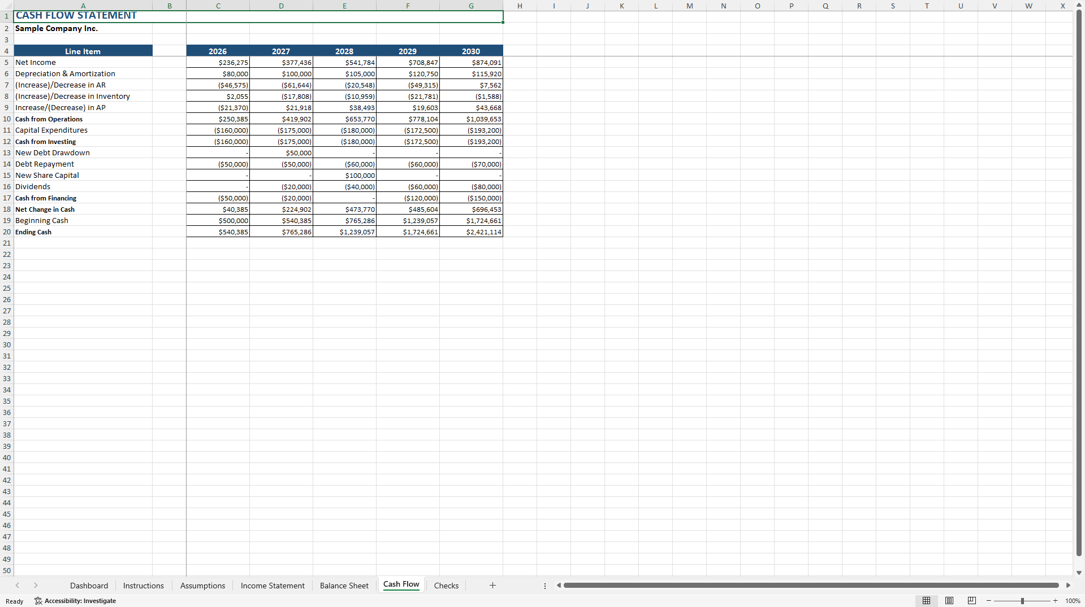1085x607 pixels.
Task: Click the Net Income label cell
Action: point(83,63)
